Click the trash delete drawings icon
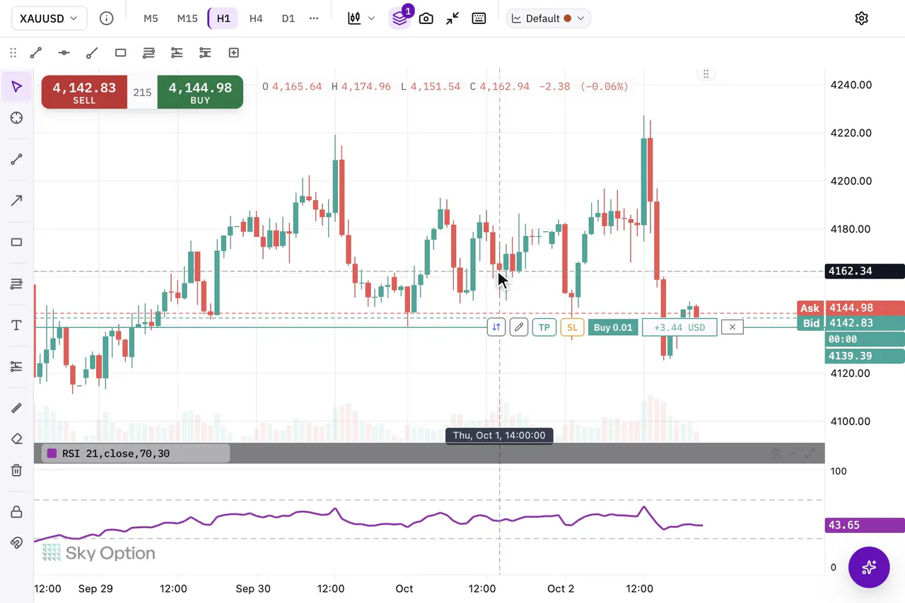This screenshot has height=603, width=905. click(17, 470)
